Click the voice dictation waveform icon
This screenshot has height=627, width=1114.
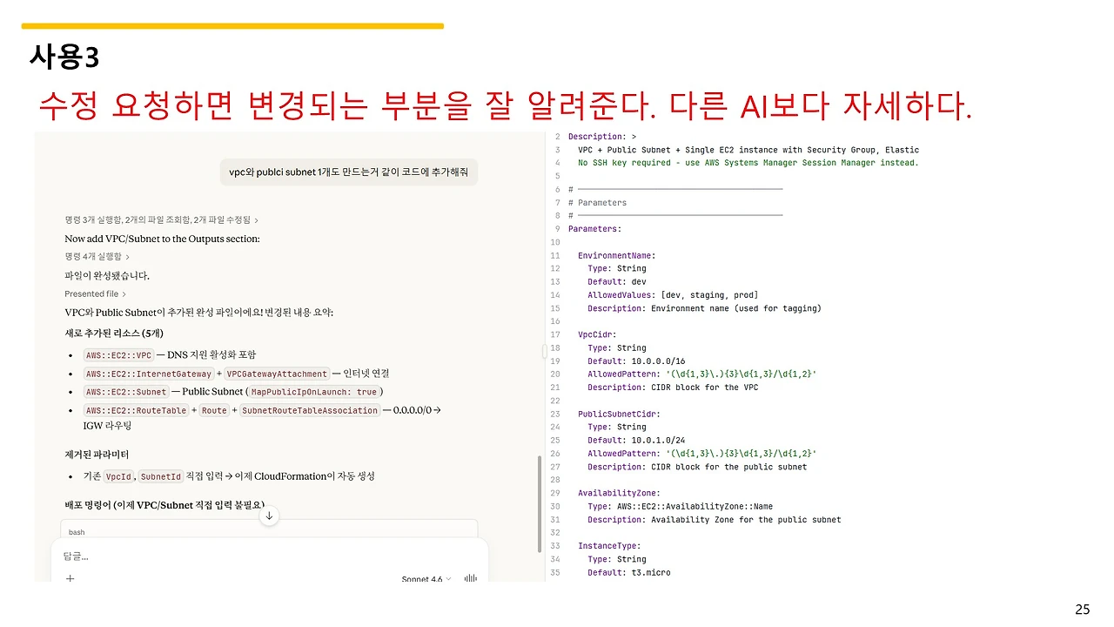coord(471,578)
